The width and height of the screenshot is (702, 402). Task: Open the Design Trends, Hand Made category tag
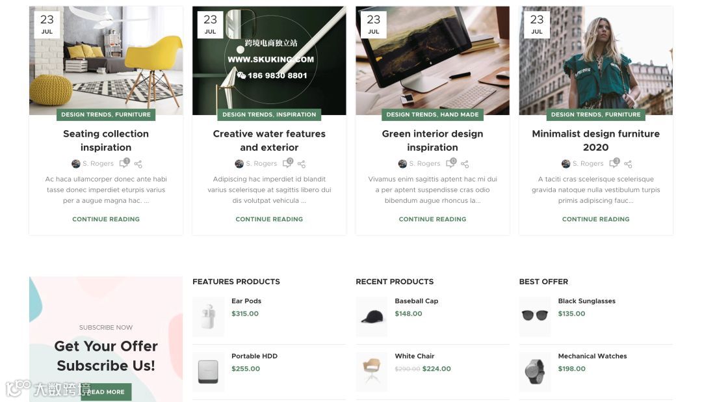(432, 114)
